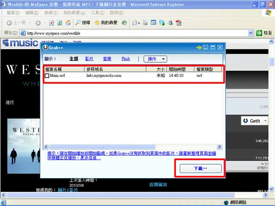Sort by 參照域名 column header

tap(115, 69)
